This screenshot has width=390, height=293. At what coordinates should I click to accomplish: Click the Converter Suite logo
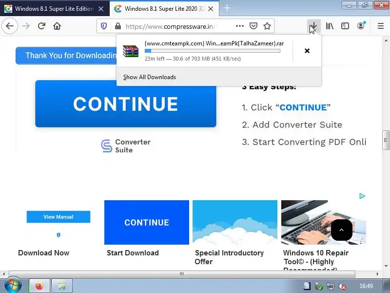(x=126, y=146)
